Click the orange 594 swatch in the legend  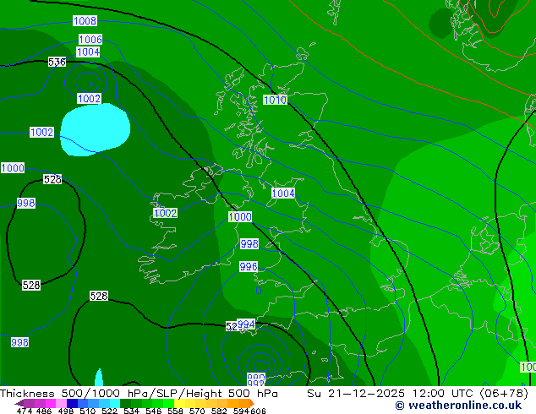click(243, 403)
